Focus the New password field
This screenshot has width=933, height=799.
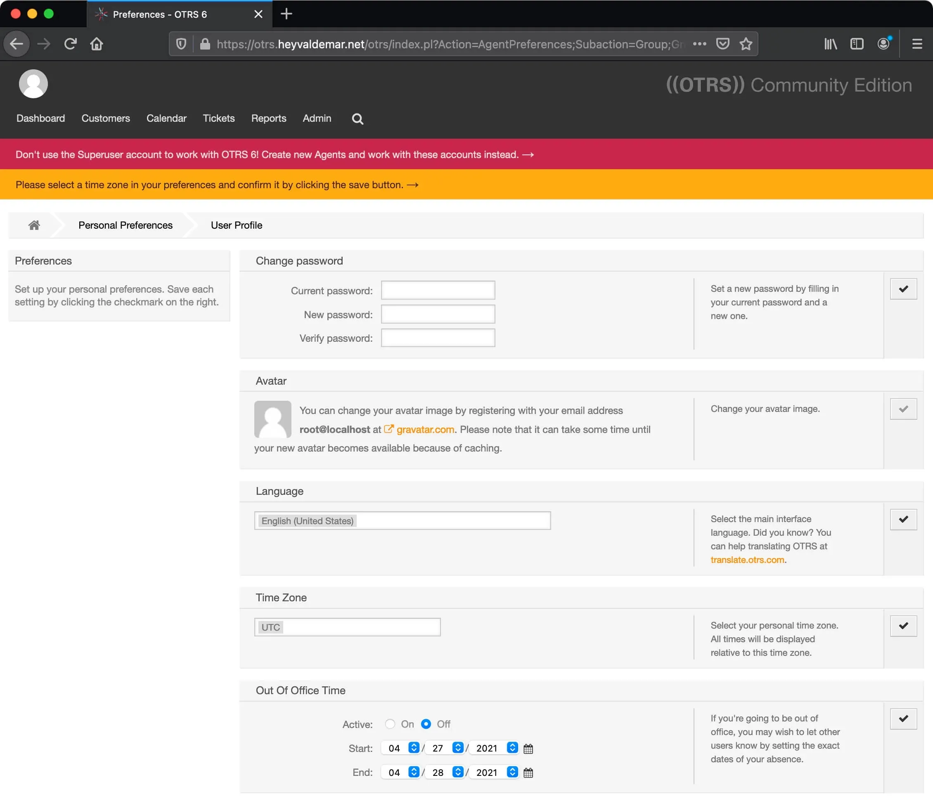[438, 314]
